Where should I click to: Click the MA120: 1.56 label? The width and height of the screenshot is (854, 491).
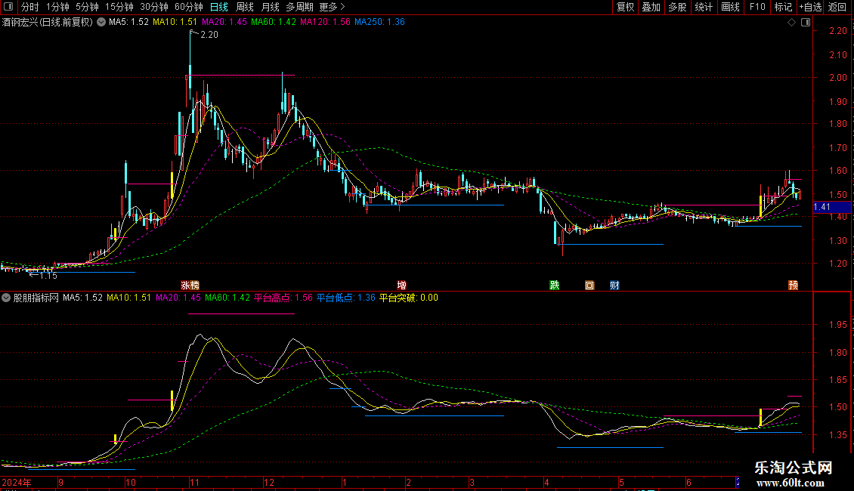325,22
